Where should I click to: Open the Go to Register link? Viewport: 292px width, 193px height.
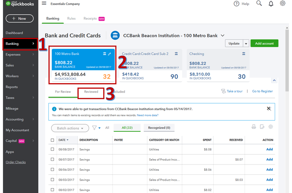click(x=262, y=91)
